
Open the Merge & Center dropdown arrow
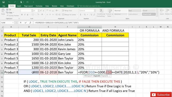[x=77, y=15]
